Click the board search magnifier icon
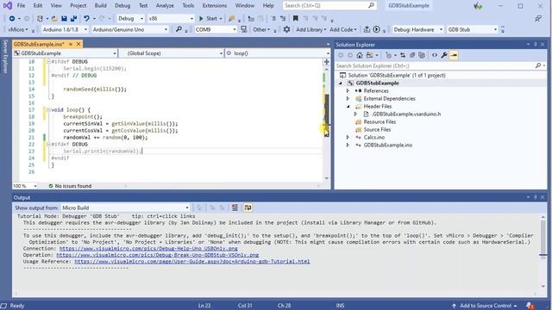This screenshot has width=552, height=310. point(179,29)
